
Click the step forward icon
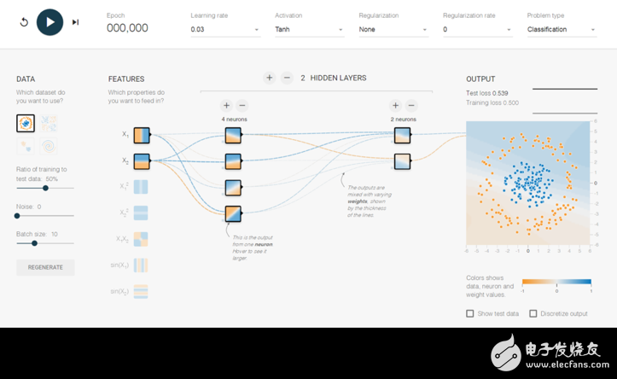point(75,22)
